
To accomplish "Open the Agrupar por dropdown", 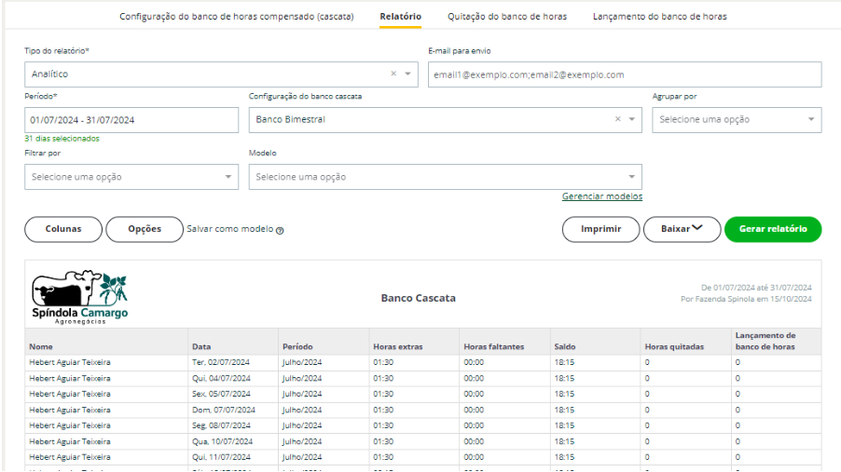I will [x=737, y=120].
